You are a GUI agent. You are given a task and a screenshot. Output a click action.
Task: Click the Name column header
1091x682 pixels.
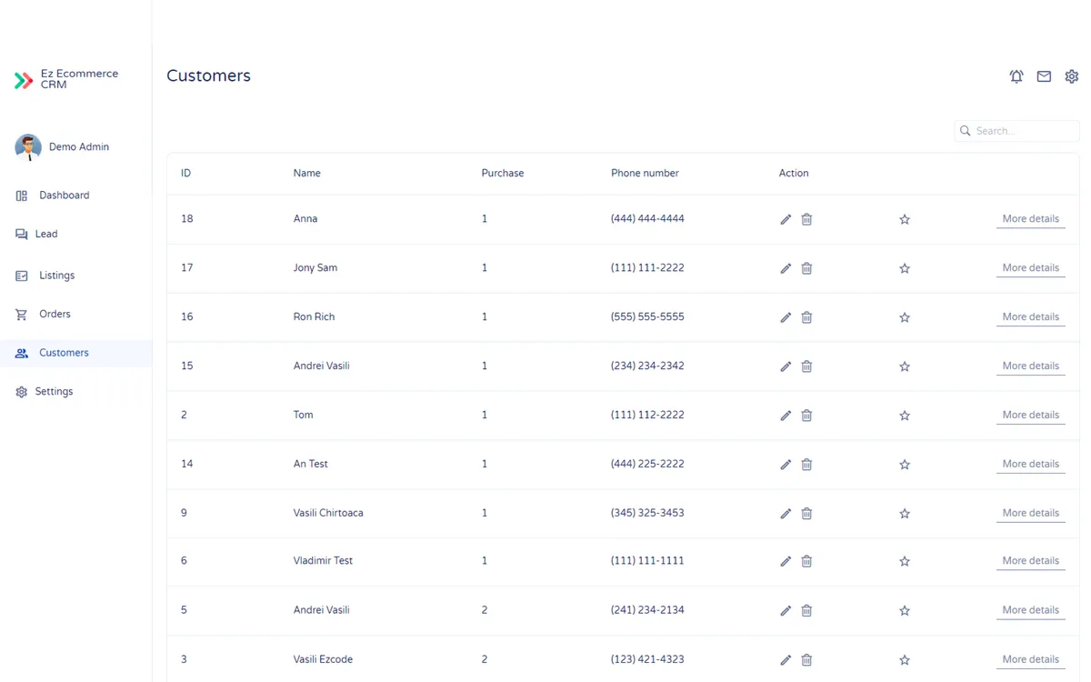tap(307, 173)
